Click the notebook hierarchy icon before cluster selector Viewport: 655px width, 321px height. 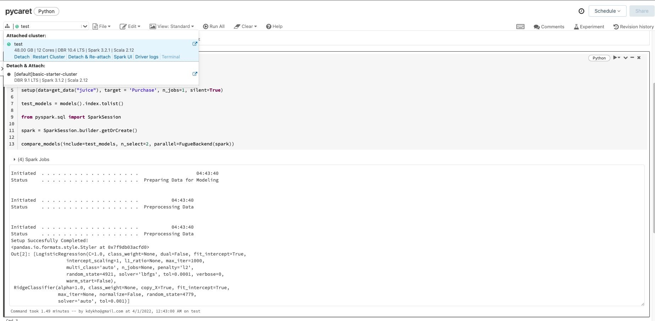[7, 26]
